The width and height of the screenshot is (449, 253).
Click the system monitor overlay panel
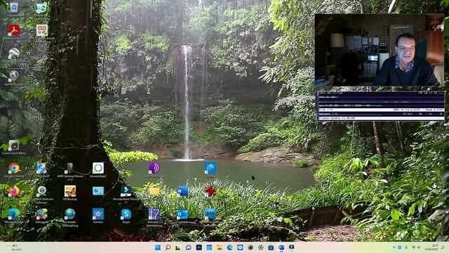coord(380,105)
